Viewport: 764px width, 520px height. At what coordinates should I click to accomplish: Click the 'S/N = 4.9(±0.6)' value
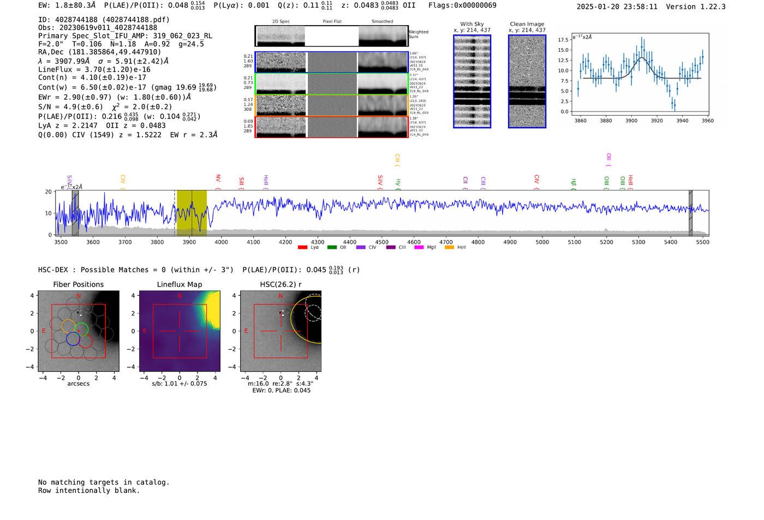click(70, 107)
